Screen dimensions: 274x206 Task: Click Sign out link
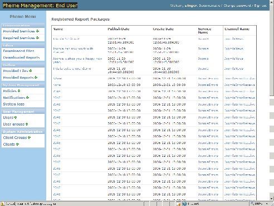click(261, 6)
